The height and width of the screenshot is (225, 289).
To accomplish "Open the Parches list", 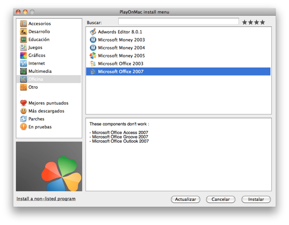I will pos(36,119).
